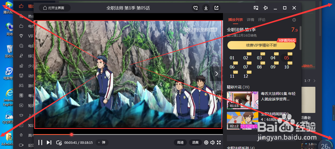This screenshot has width=335, height=149.
Task: Click the info icon beside the tabs
Action: (294, 20)
